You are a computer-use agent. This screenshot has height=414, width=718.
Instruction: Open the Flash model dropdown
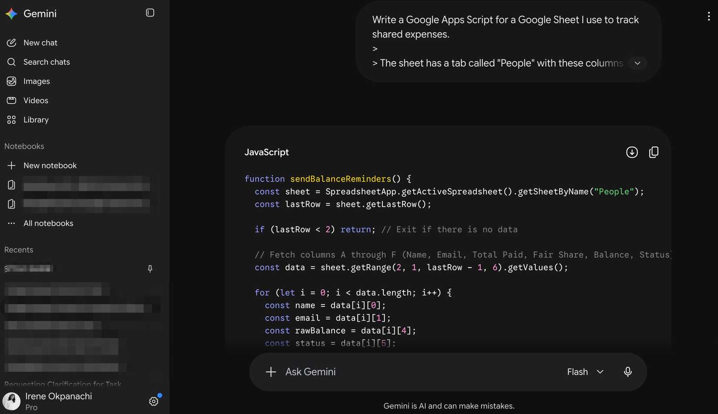(585, 372)
